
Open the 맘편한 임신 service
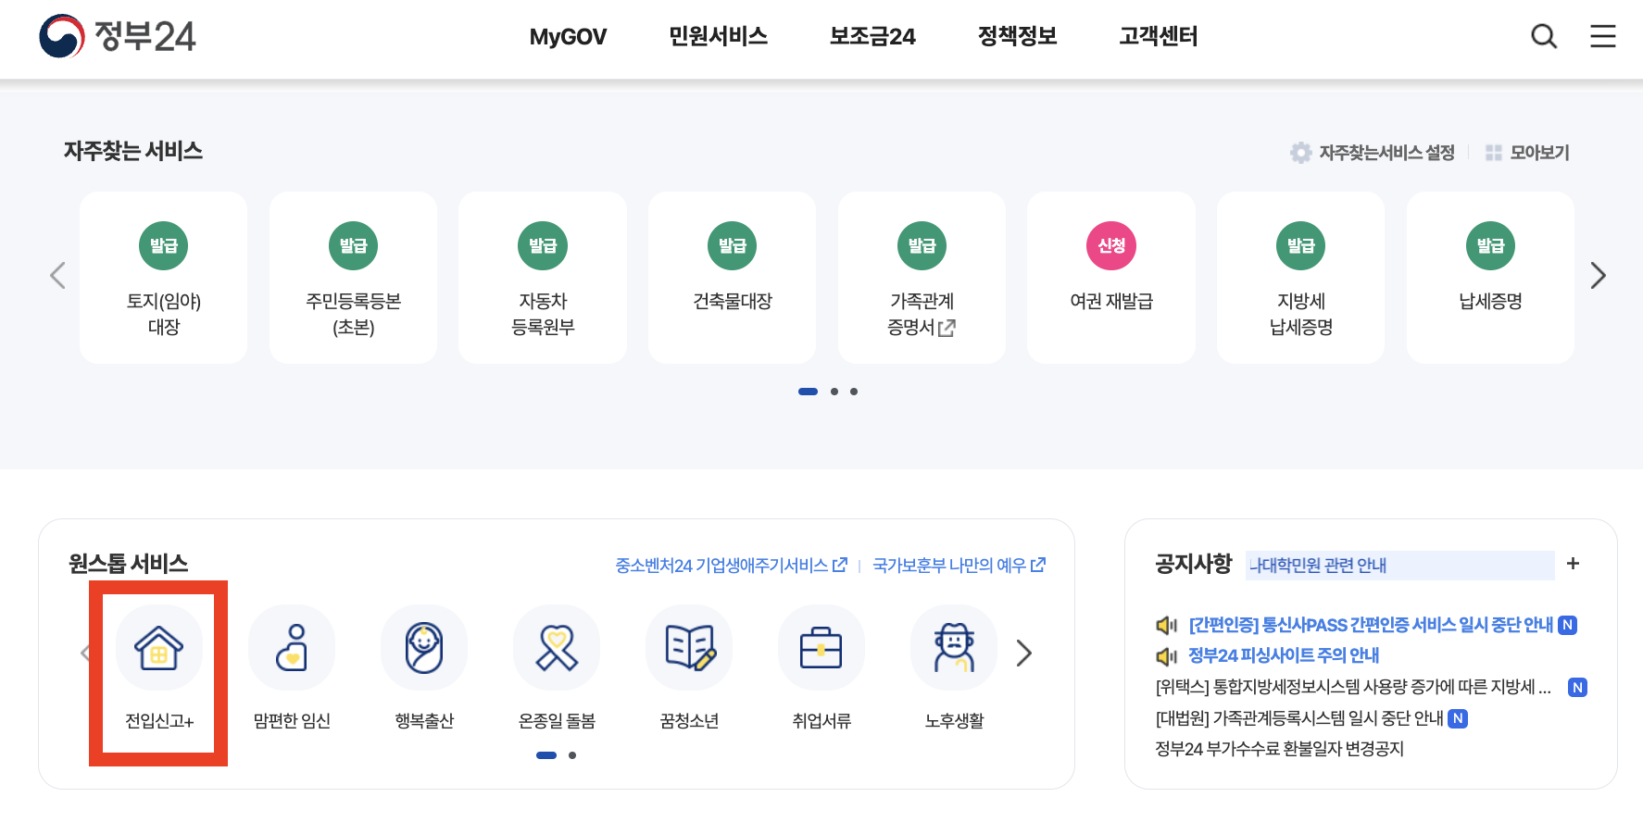click(x=292, y=668)
